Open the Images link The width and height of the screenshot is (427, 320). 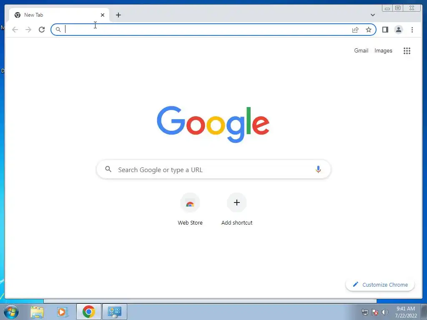(383, 50)
